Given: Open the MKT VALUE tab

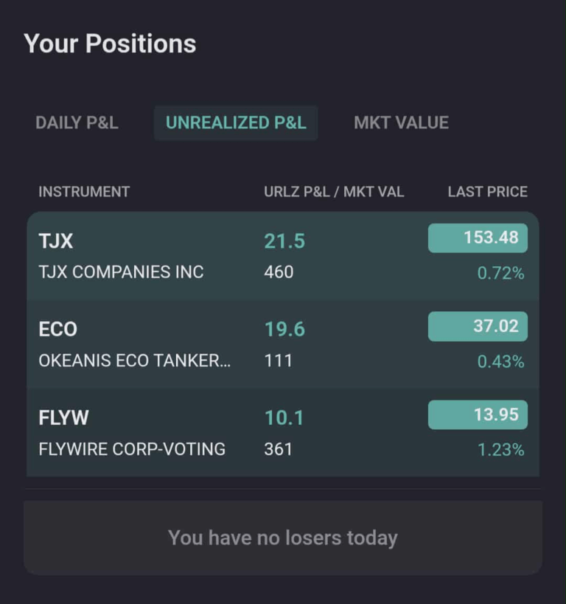Looking at the screenshot, I should [x=401, y=123].
